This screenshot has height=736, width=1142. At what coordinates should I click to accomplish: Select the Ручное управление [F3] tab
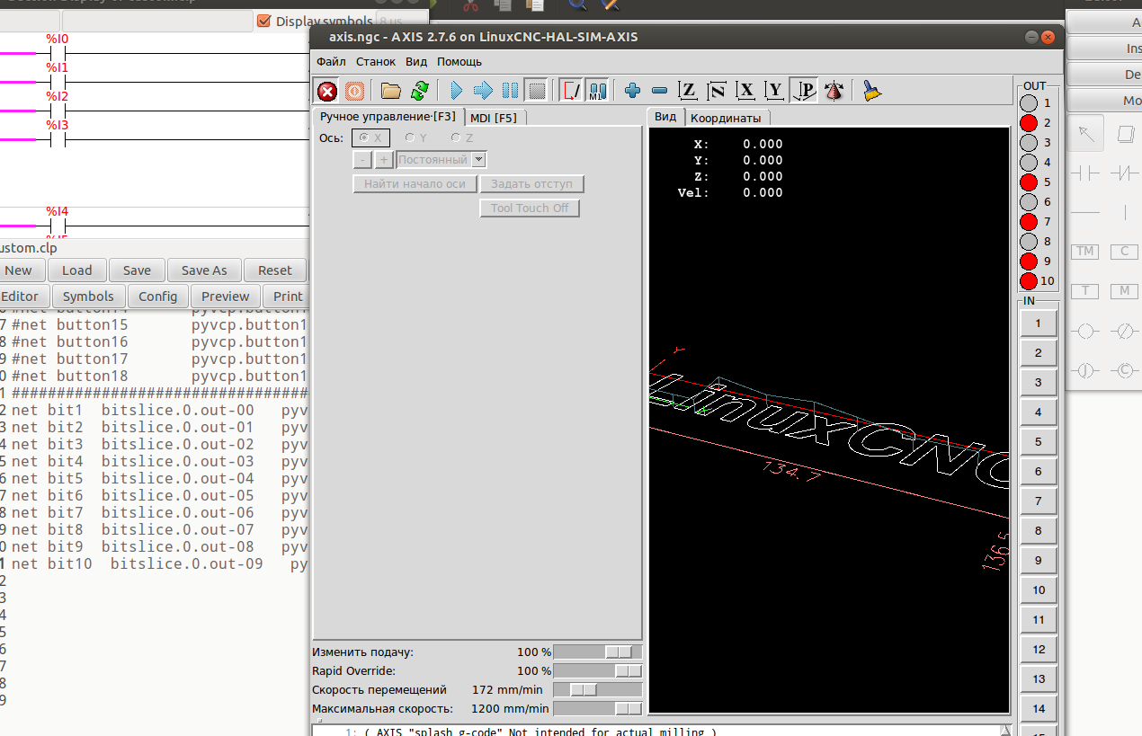pyautogui.click(x=388, y=117)
